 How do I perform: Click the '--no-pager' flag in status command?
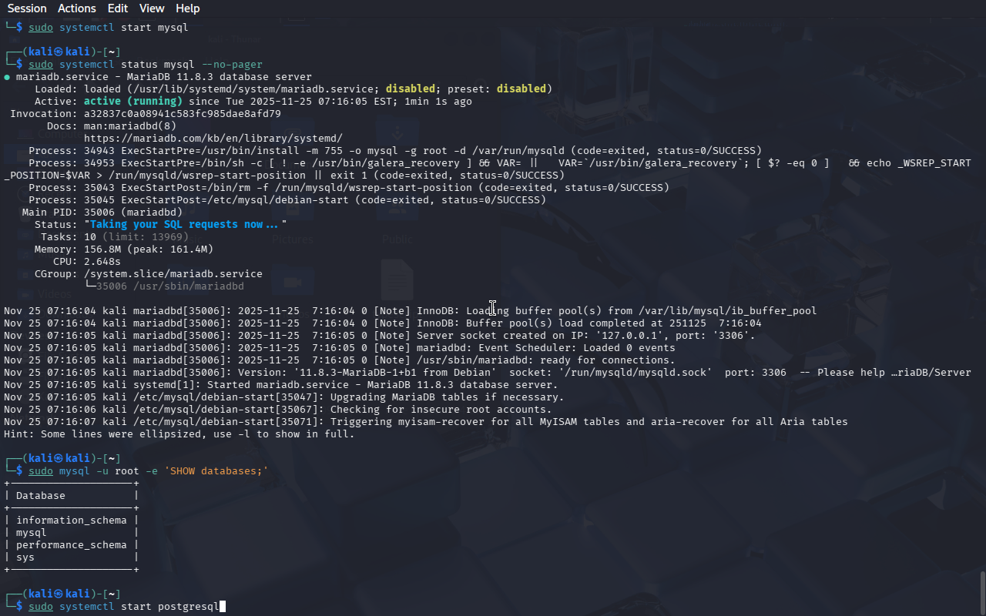tap(231, 65)
